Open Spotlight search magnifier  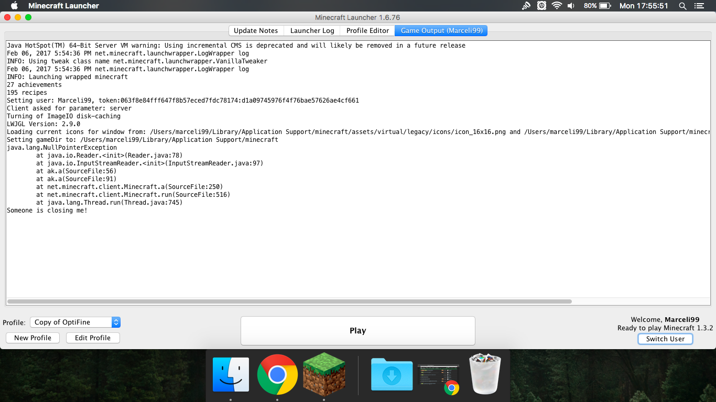[682, 6]
